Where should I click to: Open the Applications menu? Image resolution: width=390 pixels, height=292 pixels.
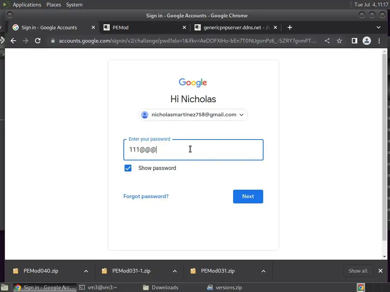tap(27, 5)
